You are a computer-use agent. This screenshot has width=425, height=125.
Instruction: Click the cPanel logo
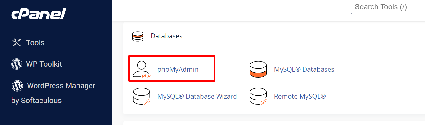coord(39,14)
